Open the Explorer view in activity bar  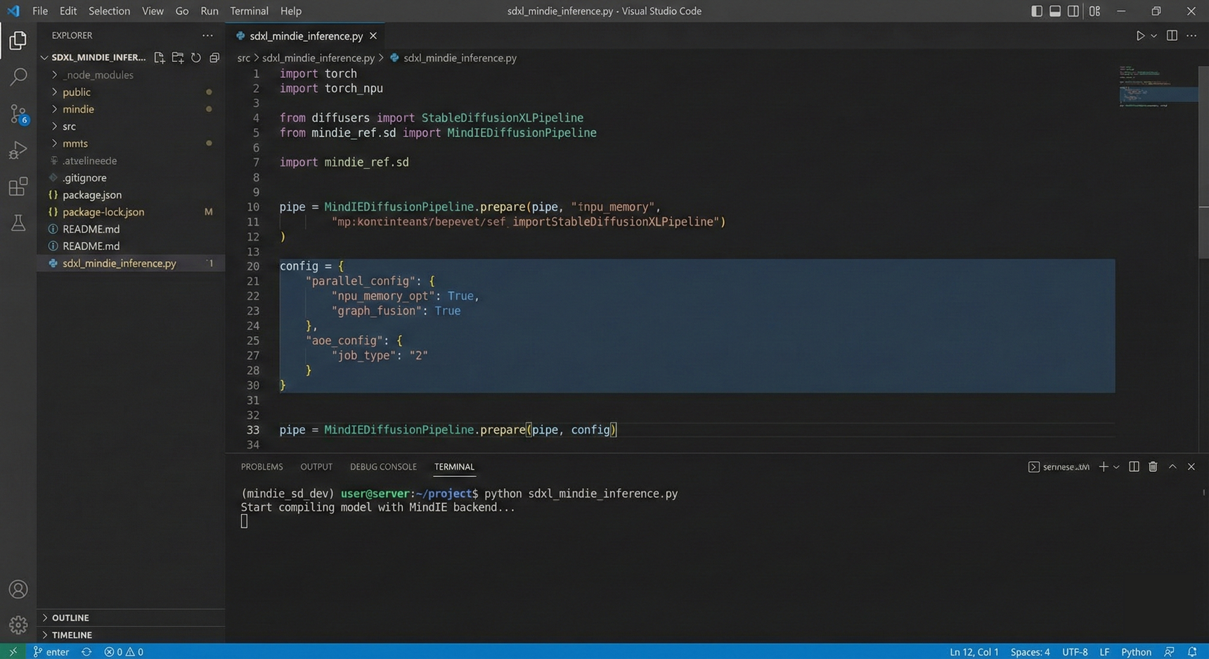[18, 41]
